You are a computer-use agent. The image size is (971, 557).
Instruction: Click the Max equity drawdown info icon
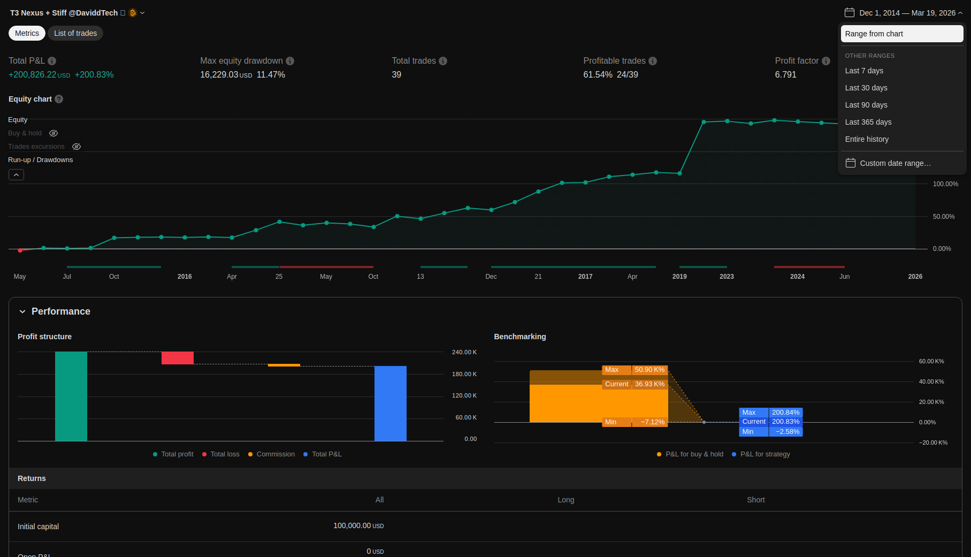point(290,61)
